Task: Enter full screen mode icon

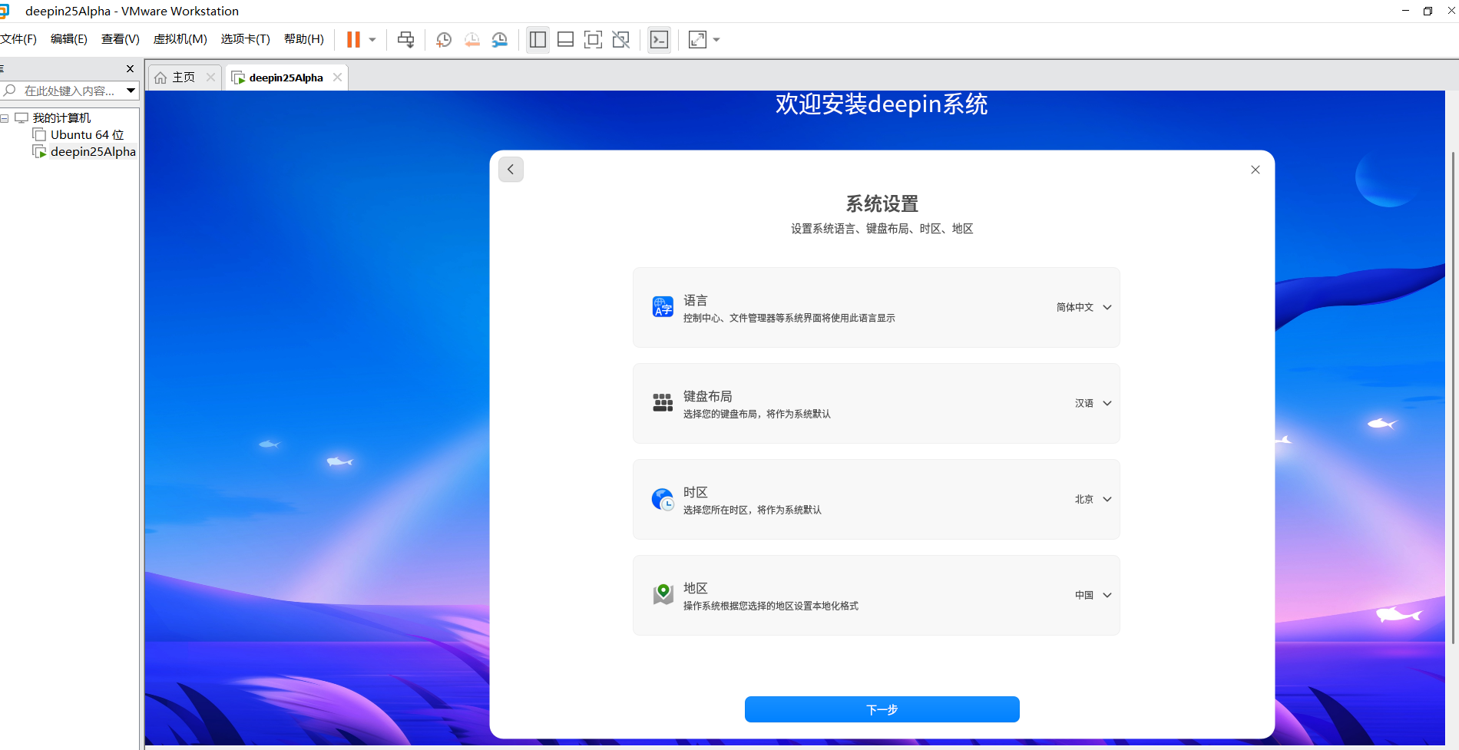Action: (593, 40)
